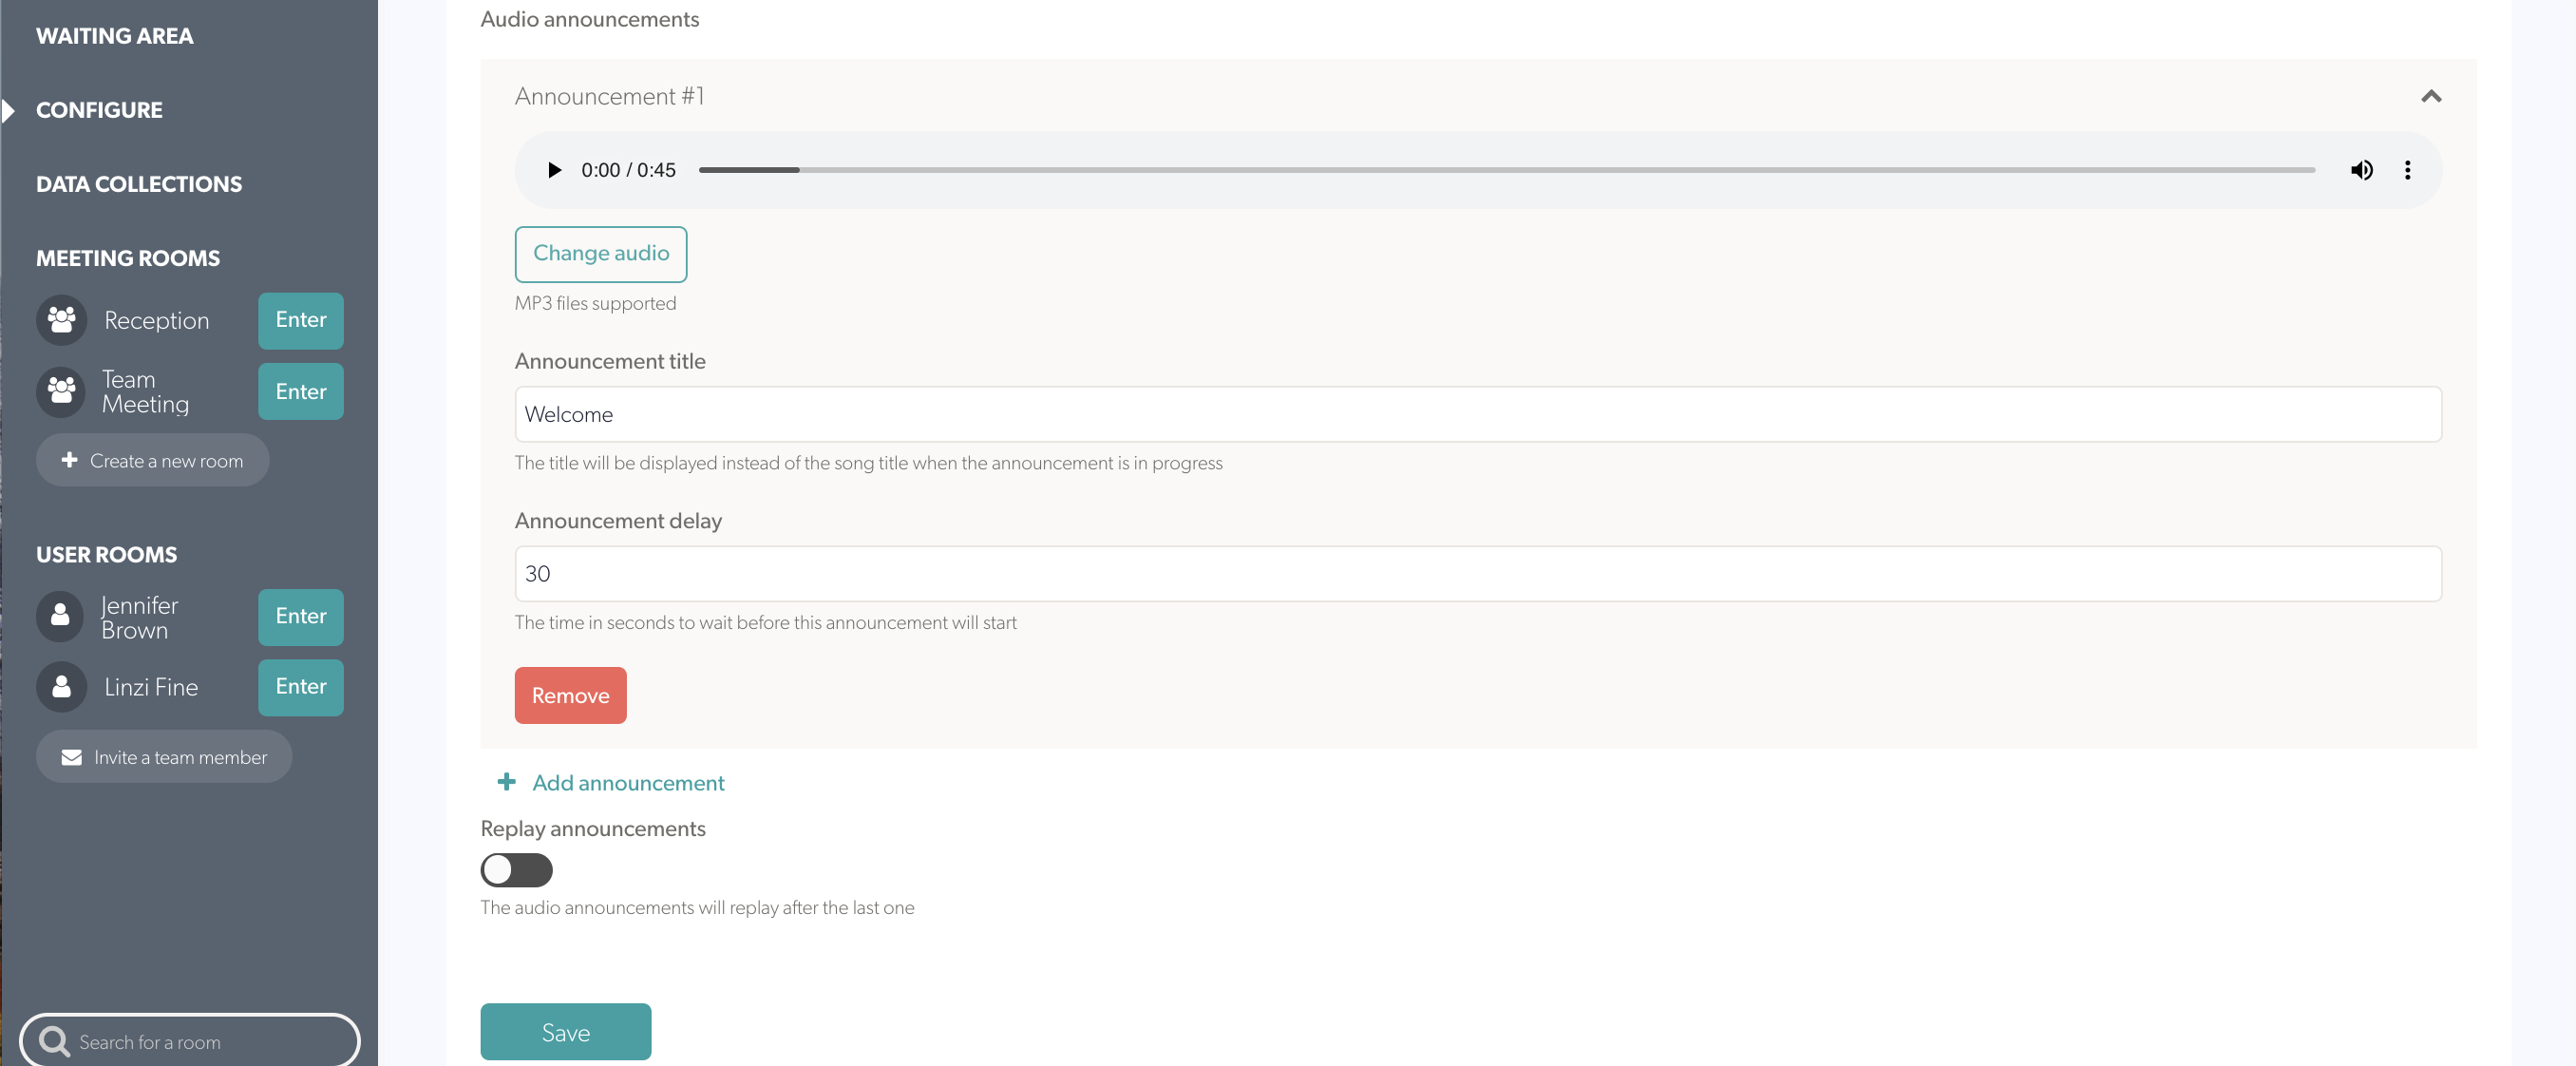
Task: Save the configuration
Action: pos(565,1032)
